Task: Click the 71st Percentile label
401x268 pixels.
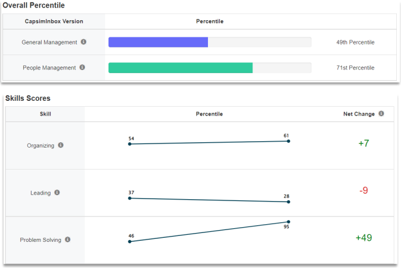Action: coord(355,68)
